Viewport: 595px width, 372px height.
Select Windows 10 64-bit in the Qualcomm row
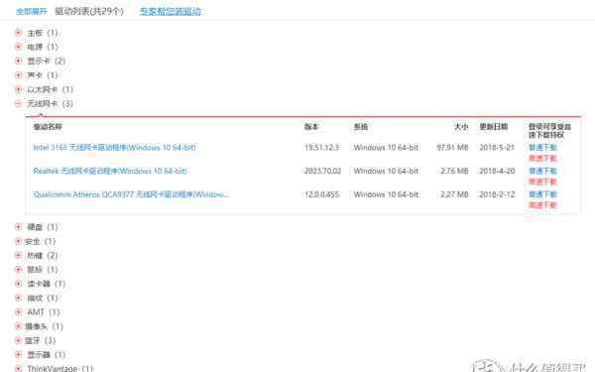pos(387,194)
